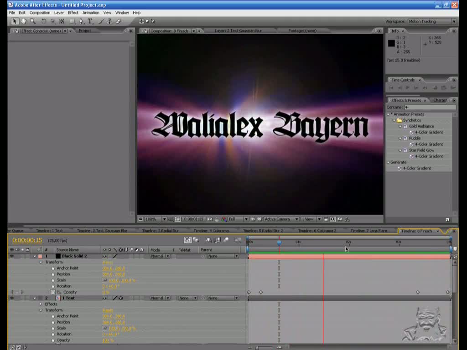Click the 1 Text layer Scale value
The height and width of the screenshot is (350, 467).
[122, 328]
